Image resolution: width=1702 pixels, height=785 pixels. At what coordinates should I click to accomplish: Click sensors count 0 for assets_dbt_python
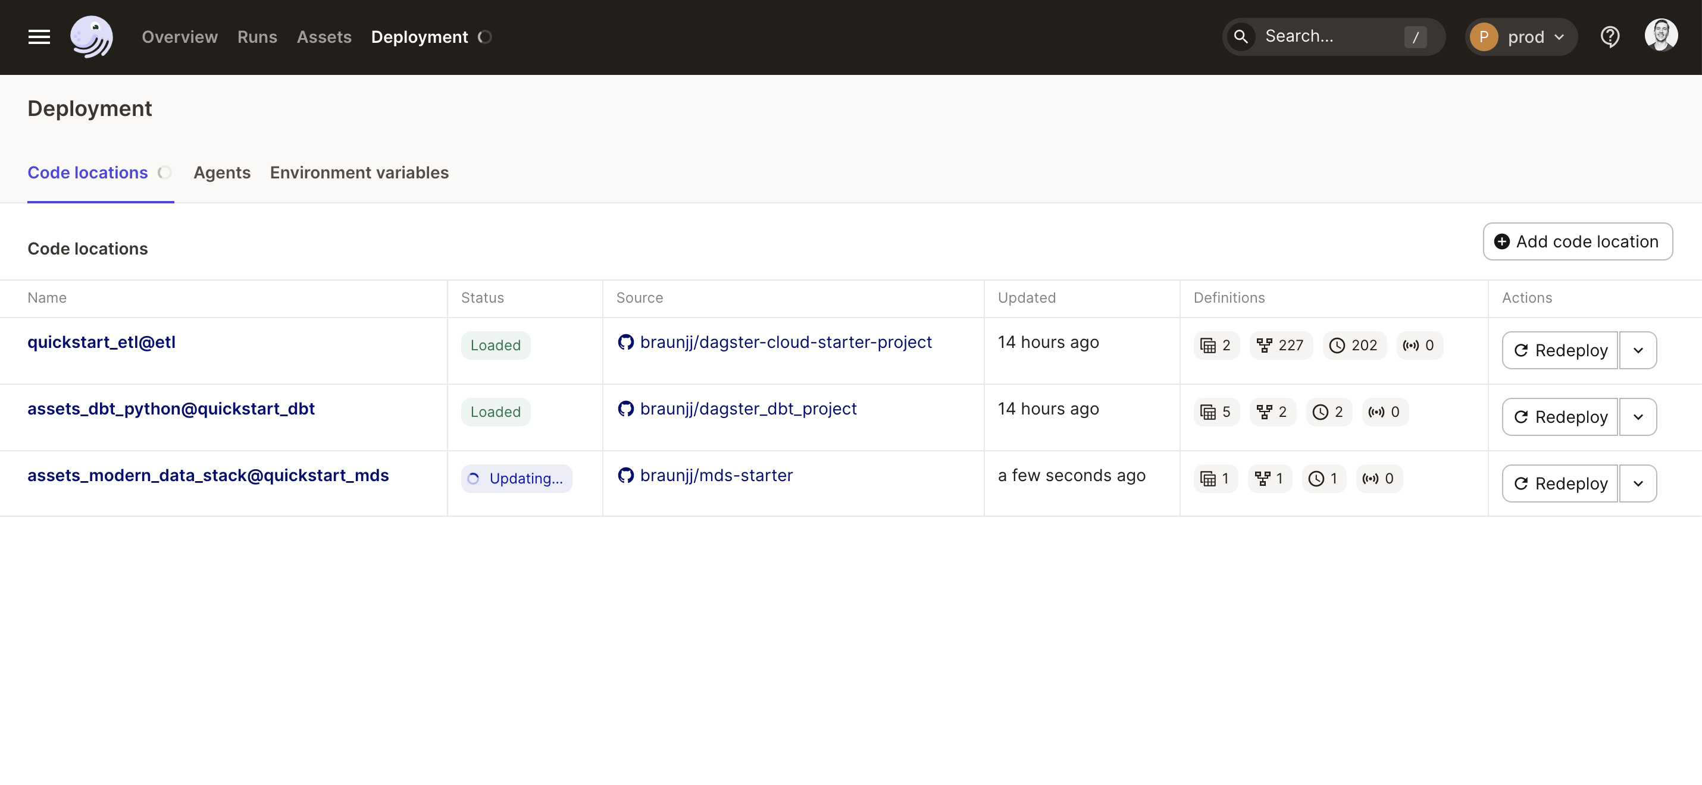click(1384, 412)
